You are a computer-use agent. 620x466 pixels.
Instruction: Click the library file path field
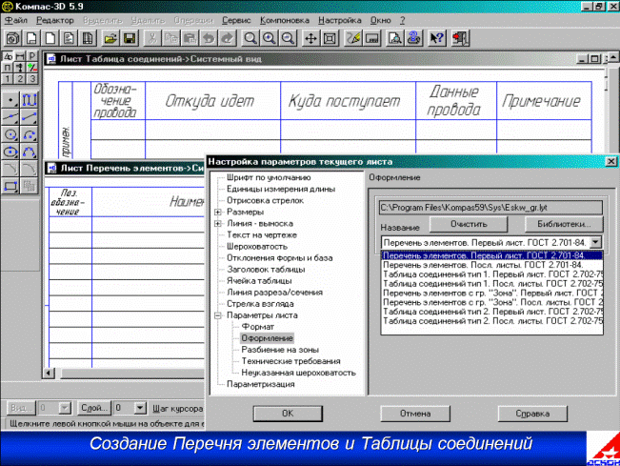point(490,208)
